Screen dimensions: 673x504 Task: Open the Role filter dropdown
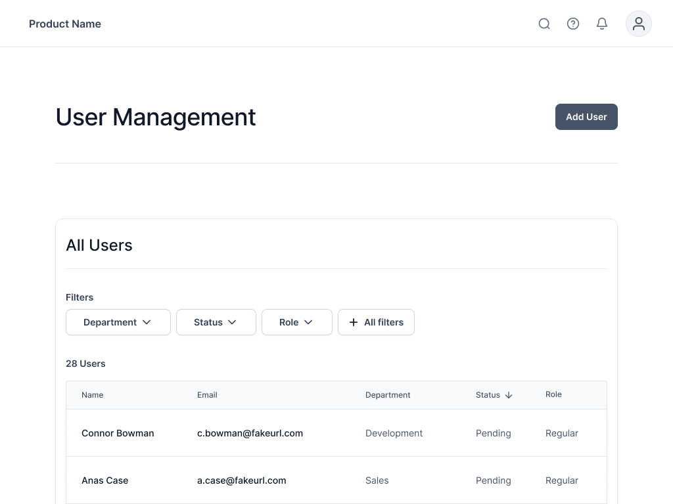tap(296, 322)
